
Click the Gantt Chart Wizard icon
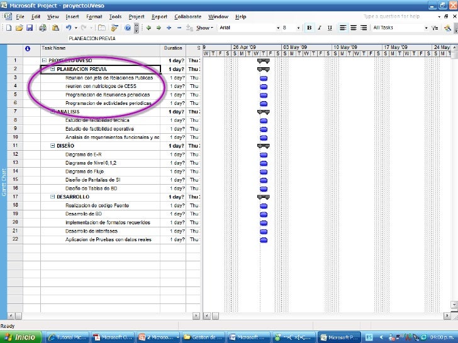pyautogui.click(x=447, y=28)
